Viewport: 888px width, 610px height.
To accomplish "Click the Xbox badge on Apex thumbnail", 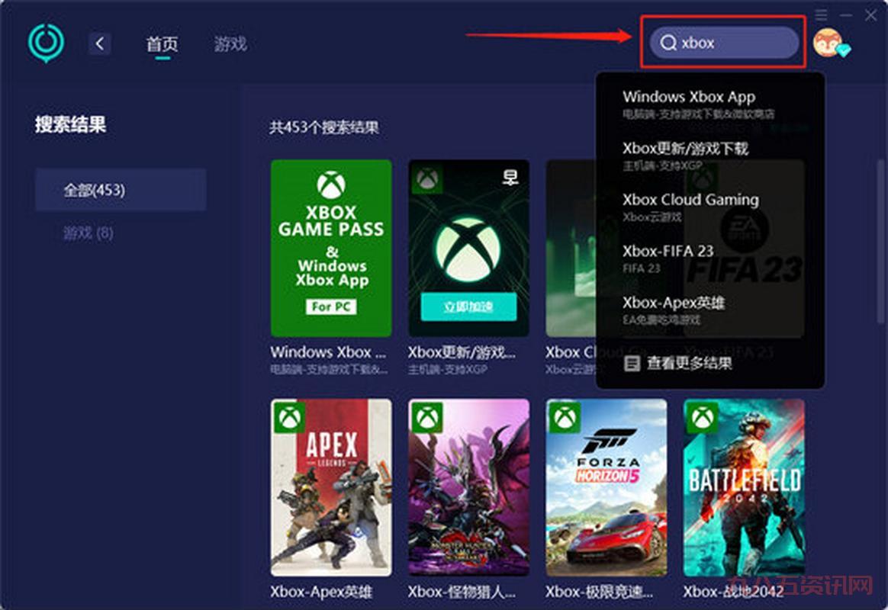I will click(288, 416).
